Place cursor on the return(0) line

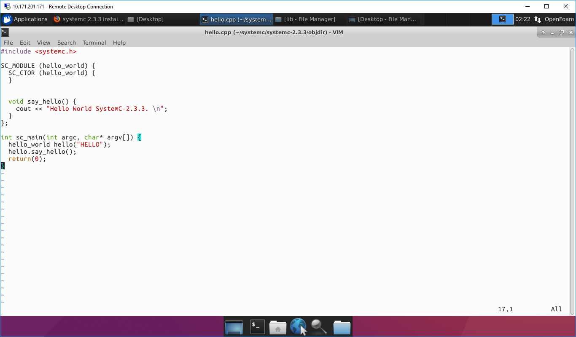27,159
